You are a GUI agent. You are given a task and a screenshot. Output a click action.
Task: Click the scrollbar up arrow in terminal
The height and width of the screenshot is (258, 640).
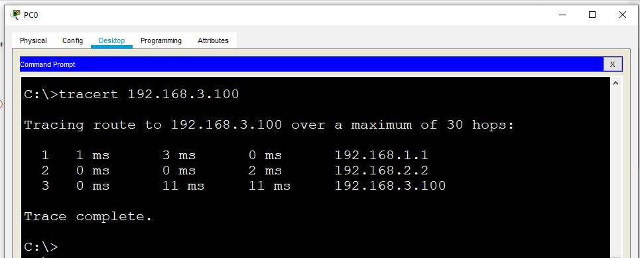pos(615,83)
